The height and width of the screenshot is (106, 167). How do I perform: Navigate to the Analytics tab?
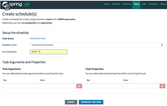(153, 4)
